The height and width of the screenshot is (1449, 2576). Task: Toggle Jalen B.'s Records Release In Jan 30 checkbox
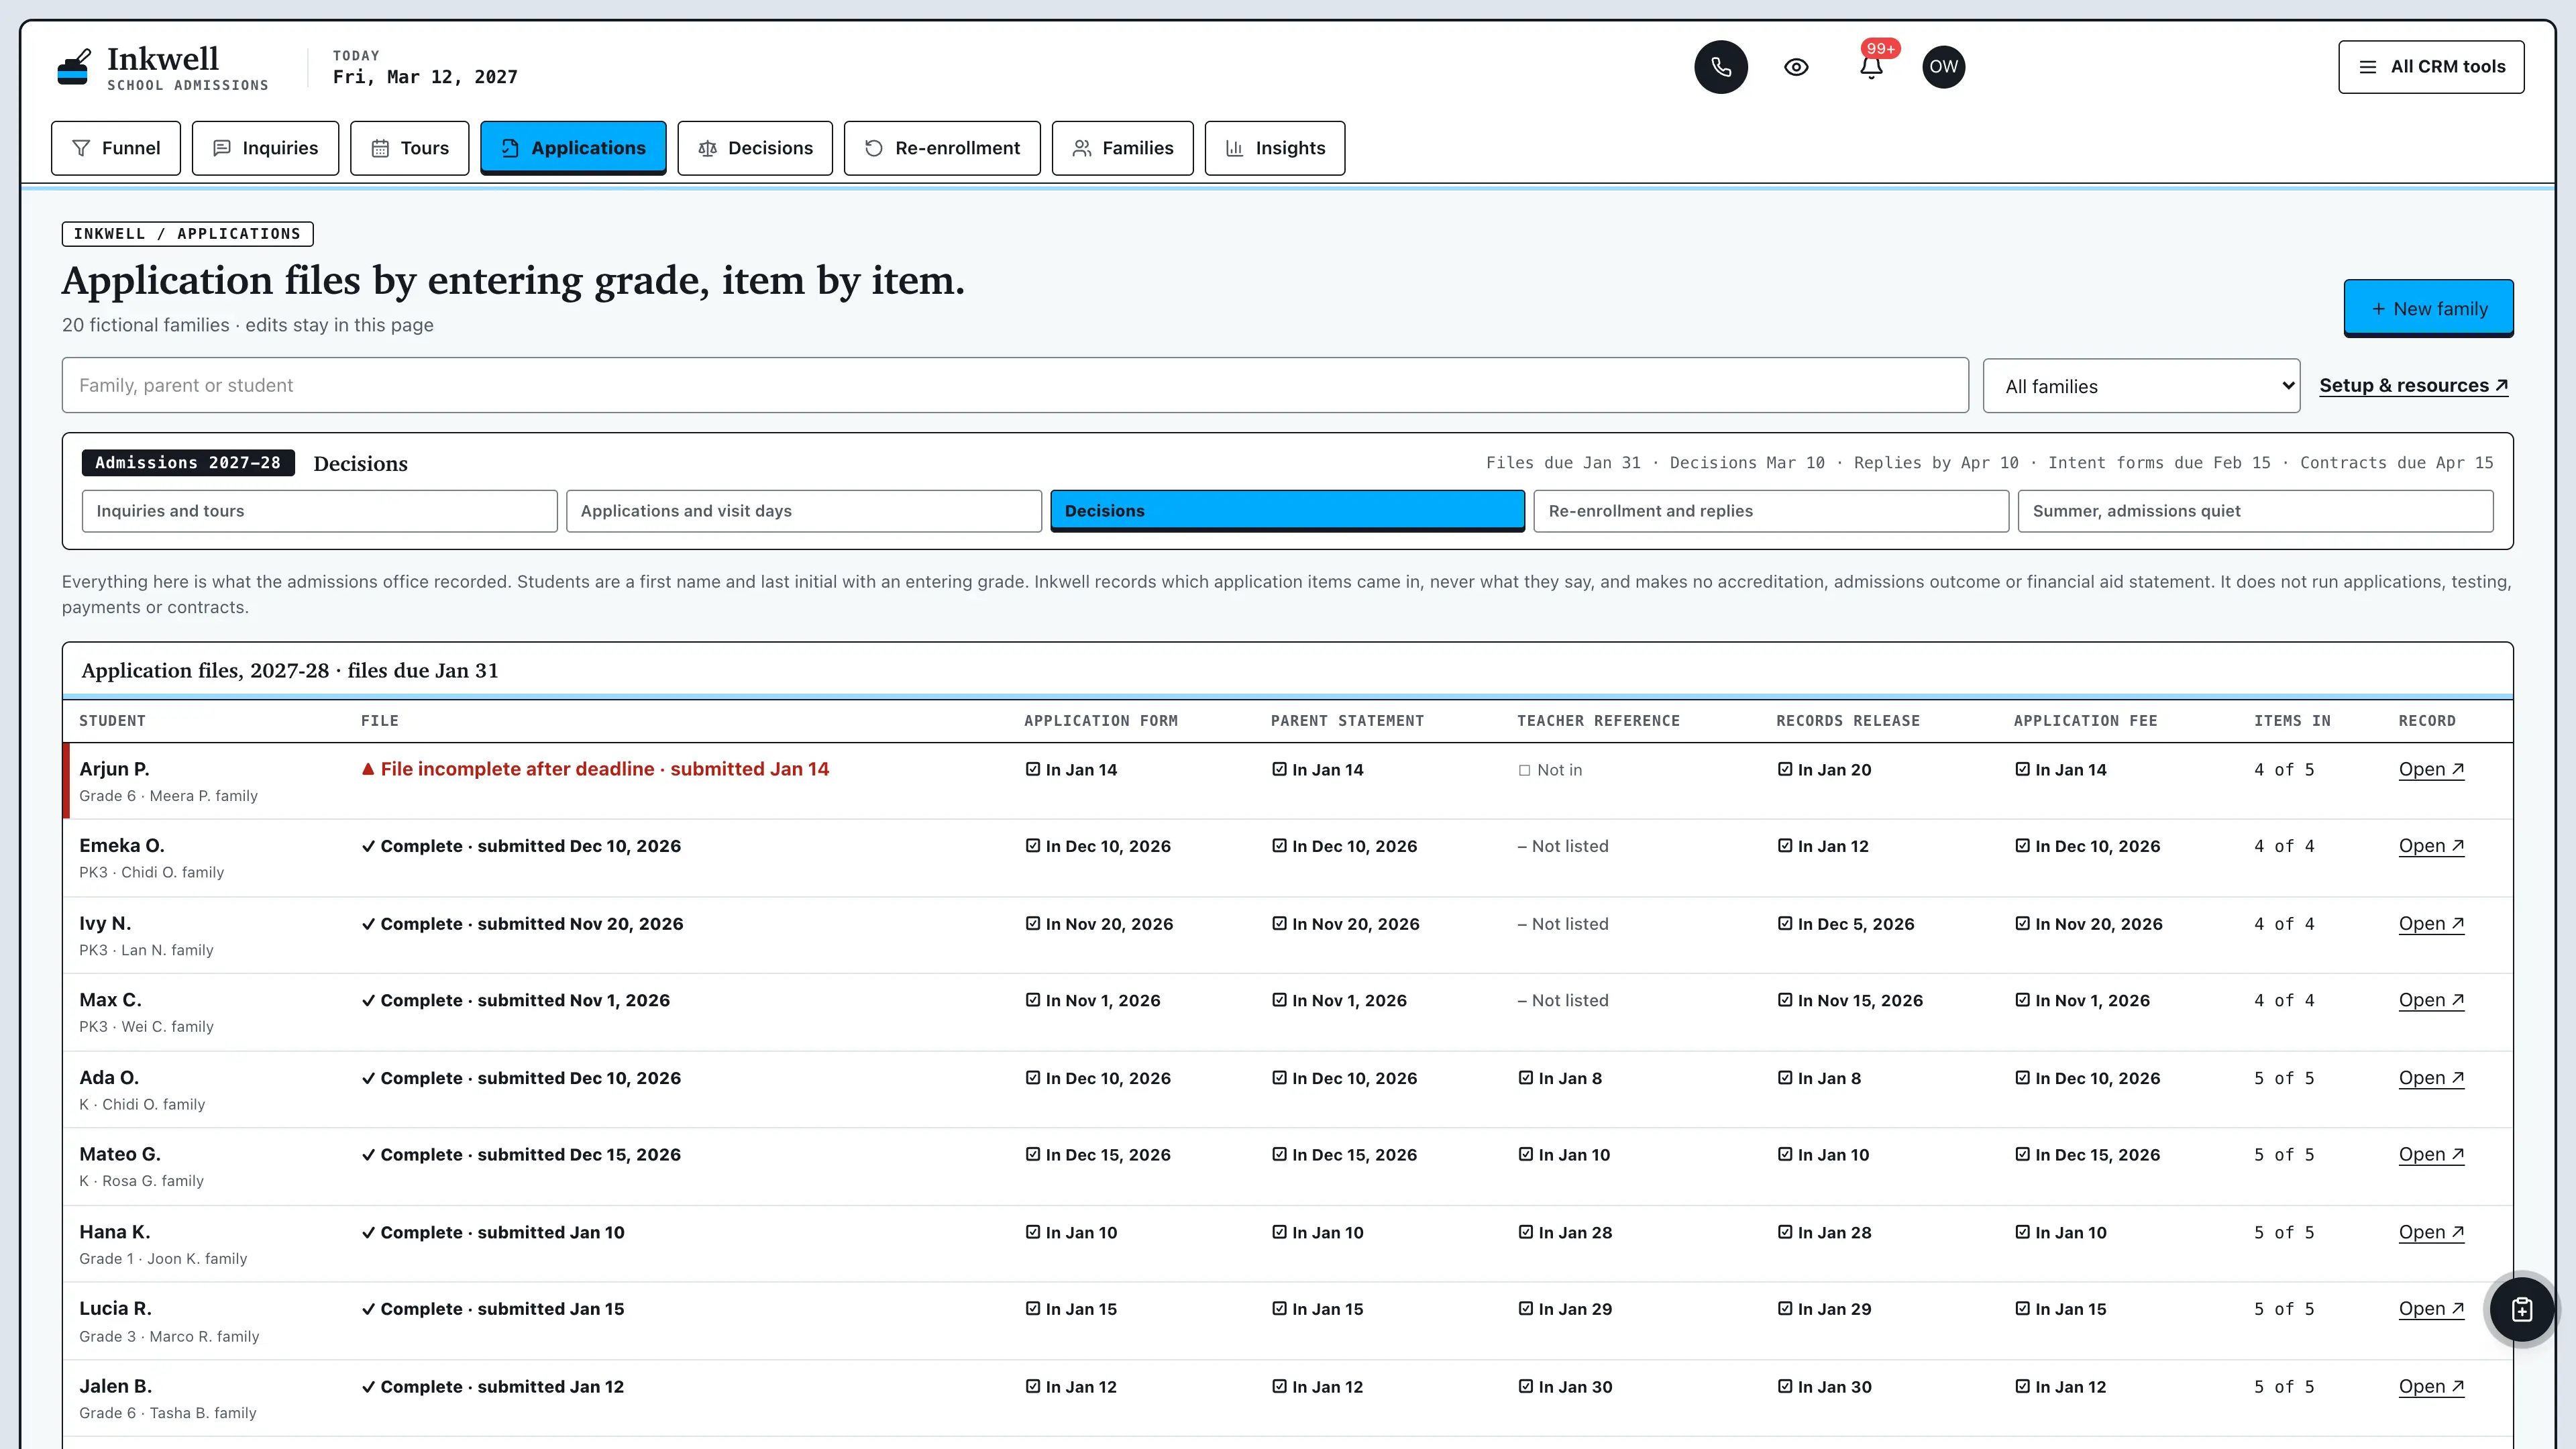point(1785,1387)
